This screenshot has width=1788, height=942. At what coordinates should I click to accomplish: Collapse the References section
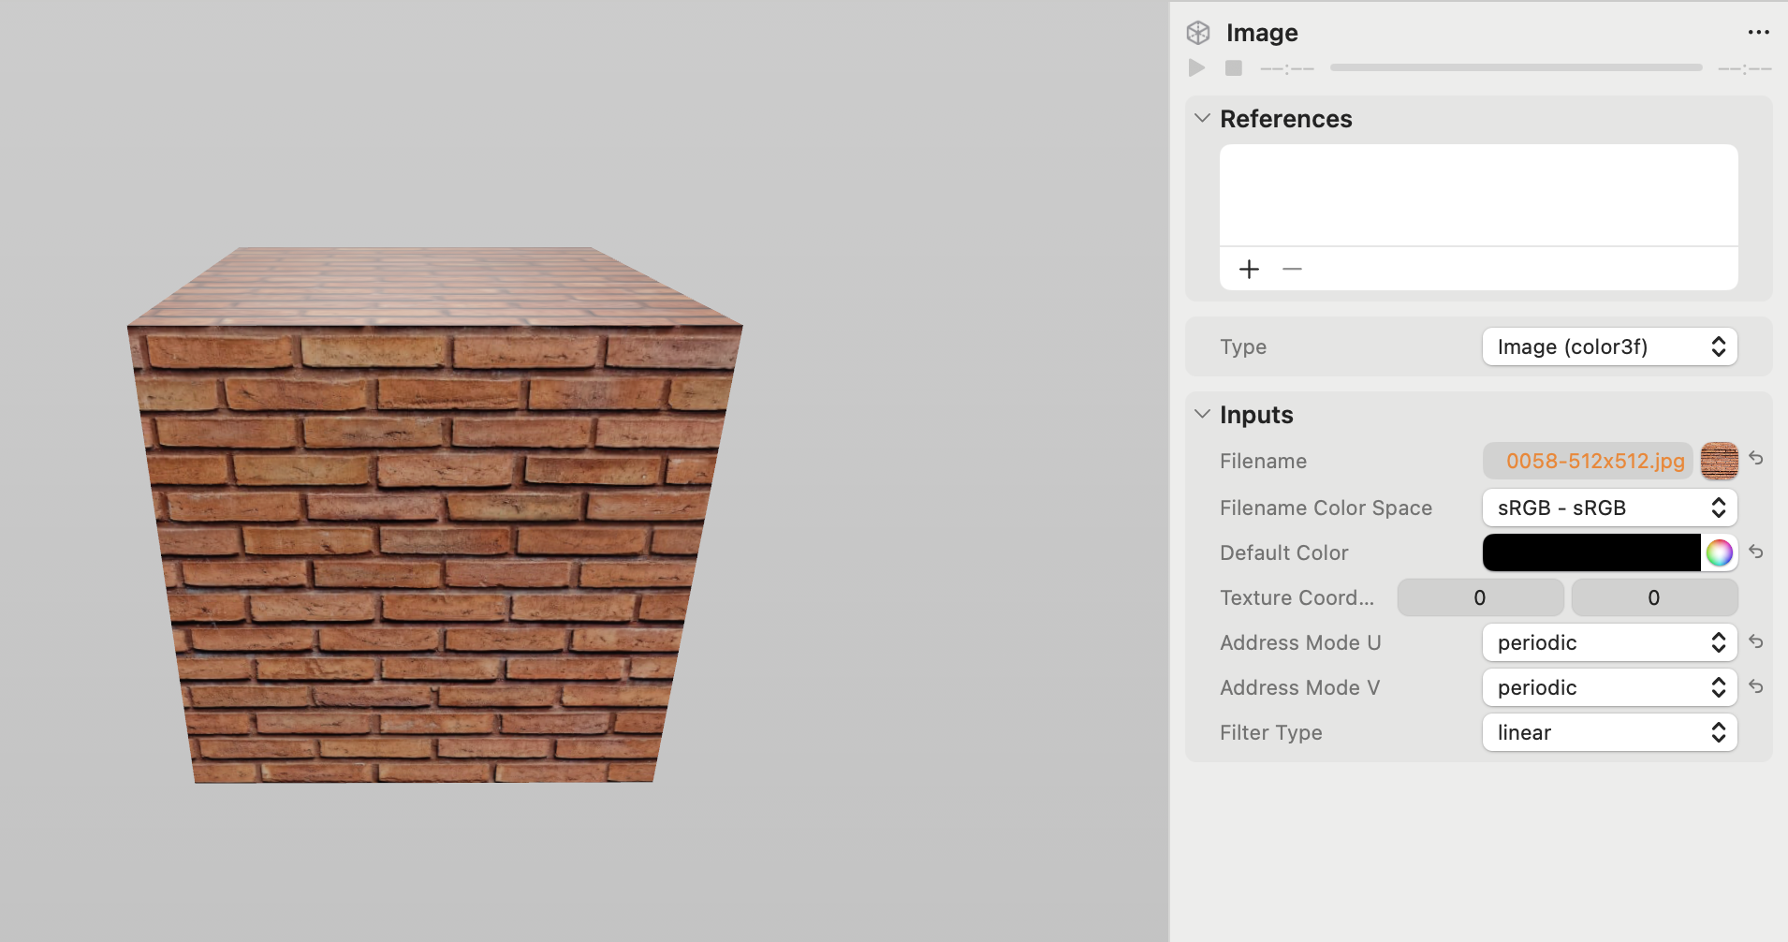pyautogui.click(x=1201, y=119)
